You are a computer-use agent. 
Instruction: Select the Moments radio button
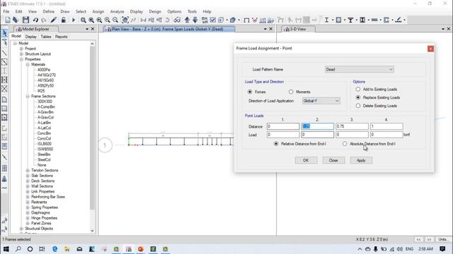click(x=291, y=92)
